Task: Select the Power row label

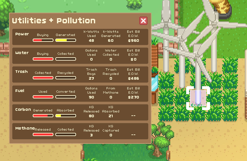Action: pos(22,34)
